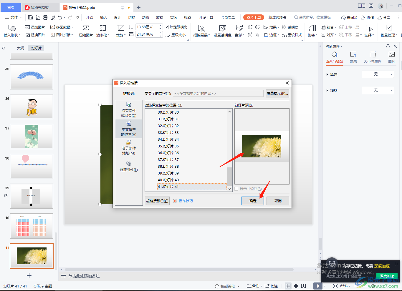Viewport: 402px width, 291px height.
Task: Click Reset Size (重设大小) button
Action: tap(176, 35)
